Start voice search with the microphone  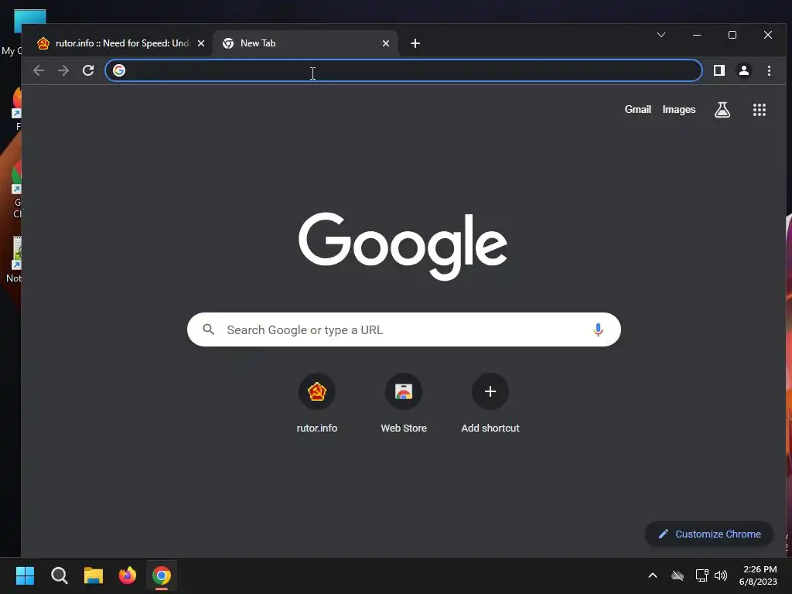click(598, 329)
